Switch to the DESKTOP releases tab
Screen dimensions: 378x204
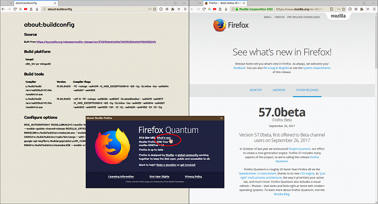256,90
